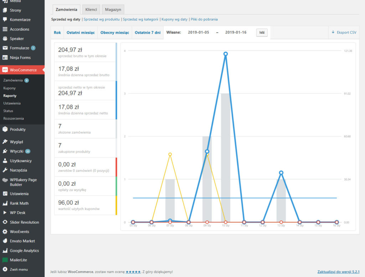Open Pliki do pobrania report

pyautogui.click(x=204, y=19)
